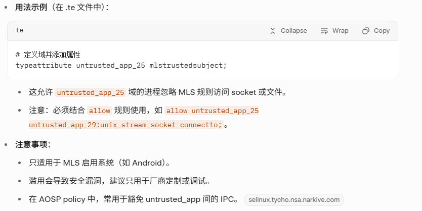Click the Copy clipboard icon
The image size is (422, 211).
point(365,31)
